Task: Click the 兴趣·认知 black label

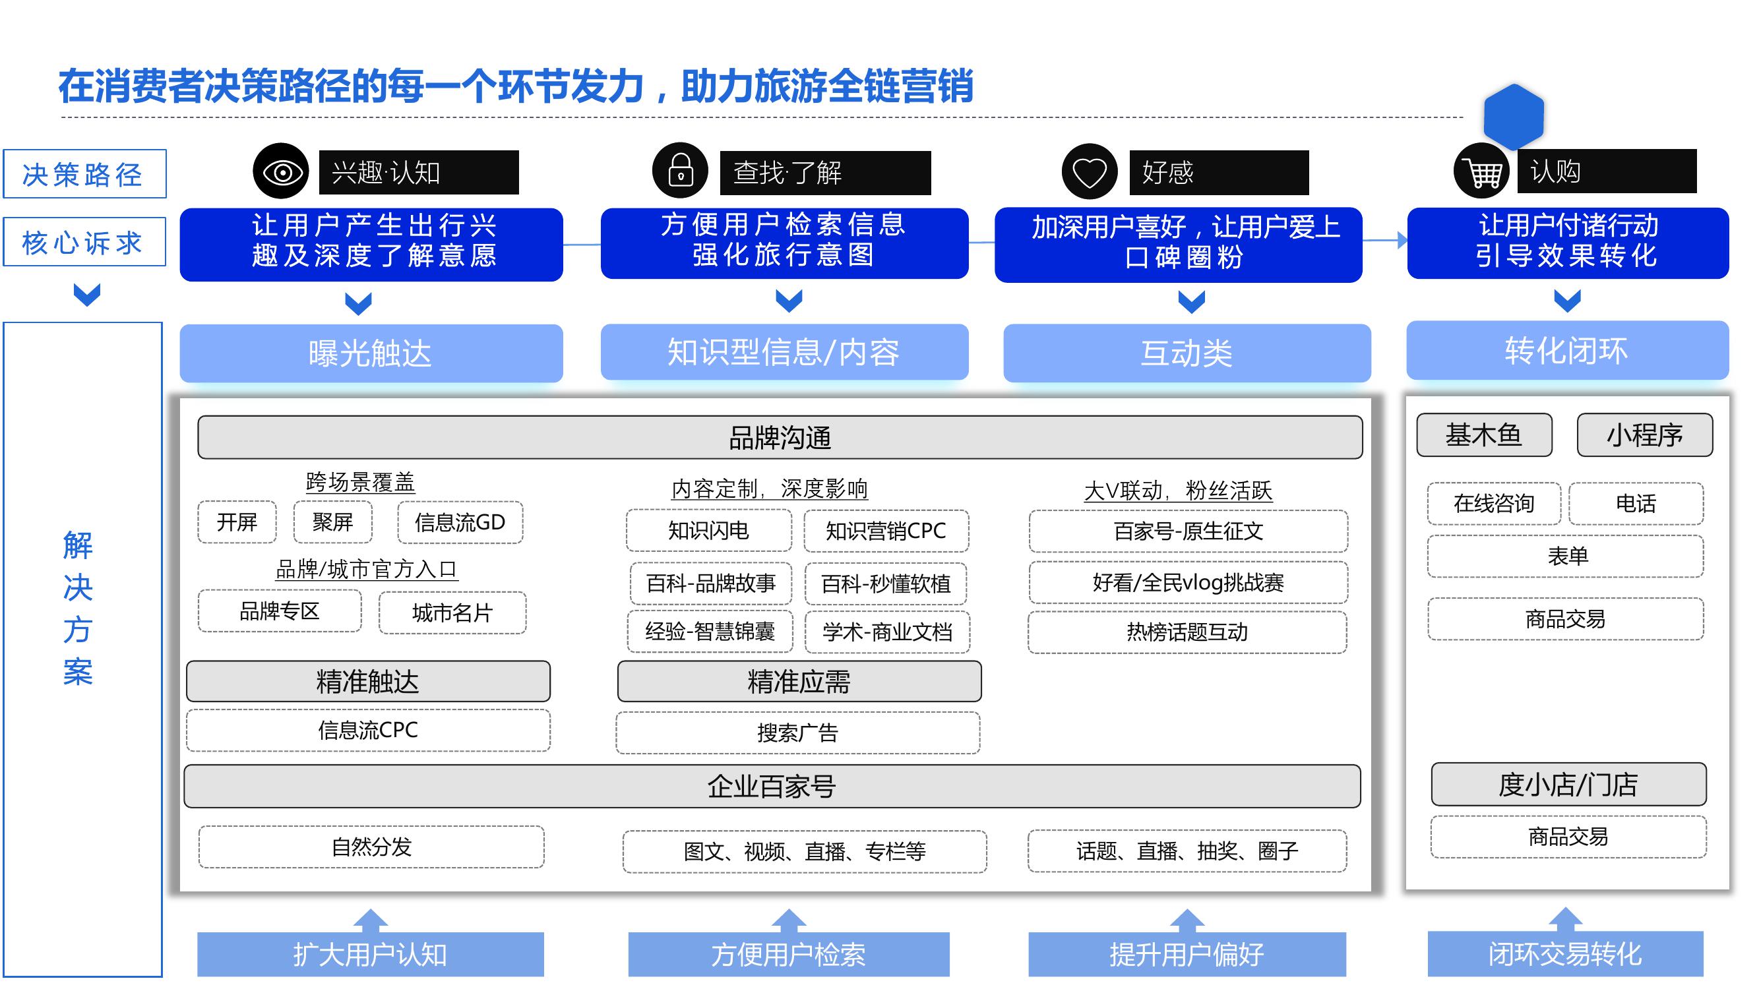Action: [419, 172]
